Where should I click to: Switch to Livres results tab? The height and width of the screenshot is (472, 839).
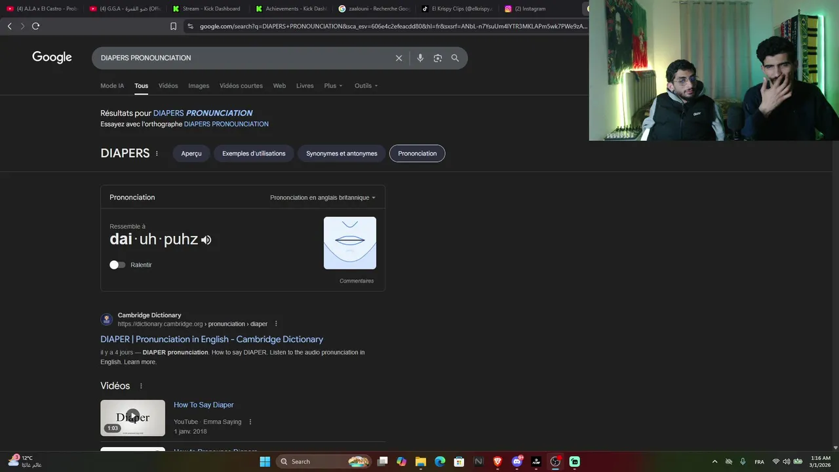305,86
